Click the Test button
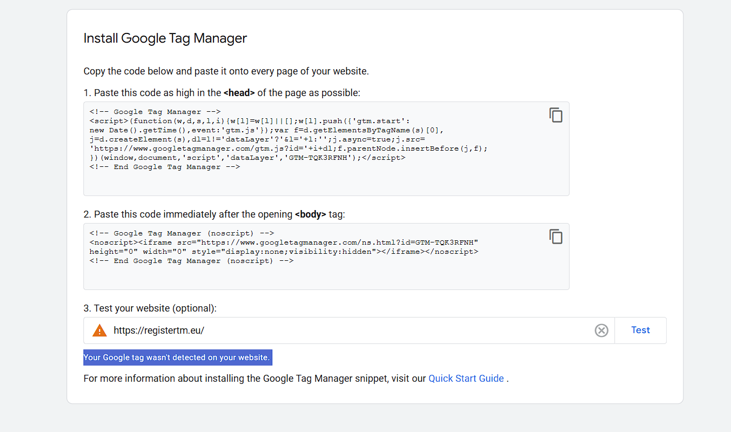Image resolution: width=731 pixels, height=432 pixels. [640, 330]
